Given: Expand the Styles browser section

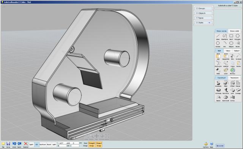Looking at the screenshot, I should [x=204, y=23].
